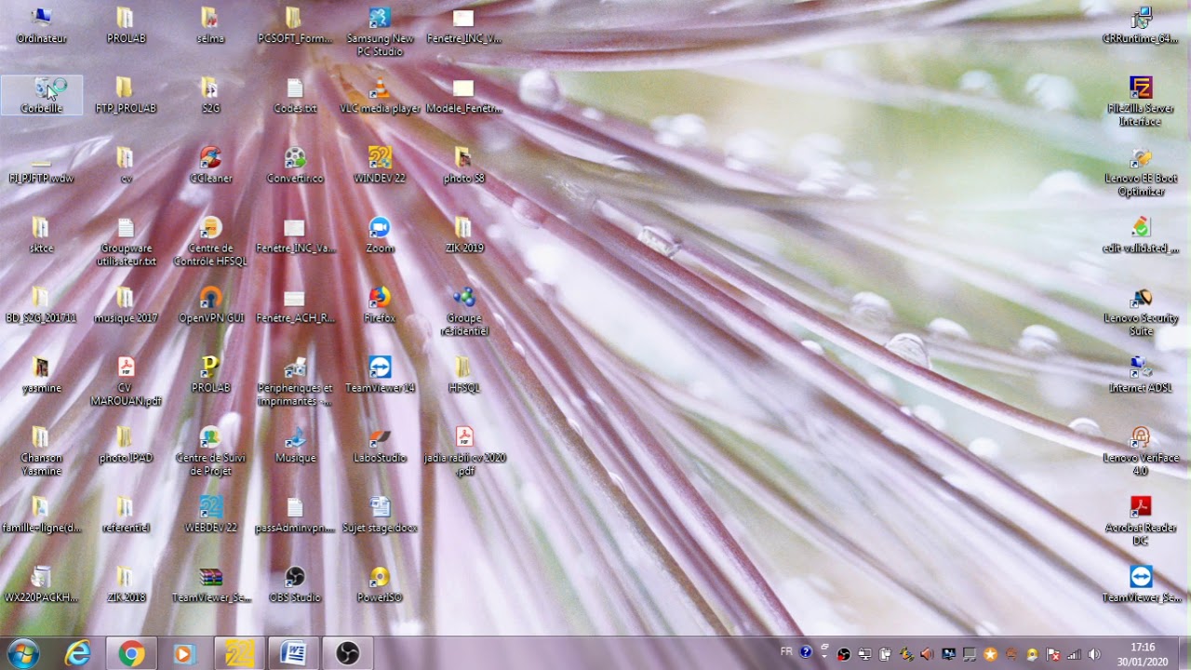Launch Internet Explorer from the taskbar
The width and height of the screenshot is (1191, 670).
(x=77, y=654)
